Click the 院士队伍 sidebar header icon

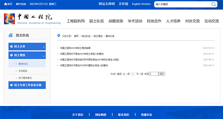(x=11, y=35)
